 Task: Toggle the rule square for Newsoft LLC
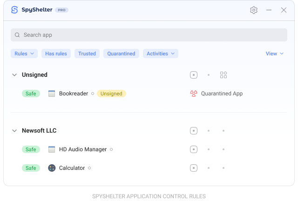194,131
